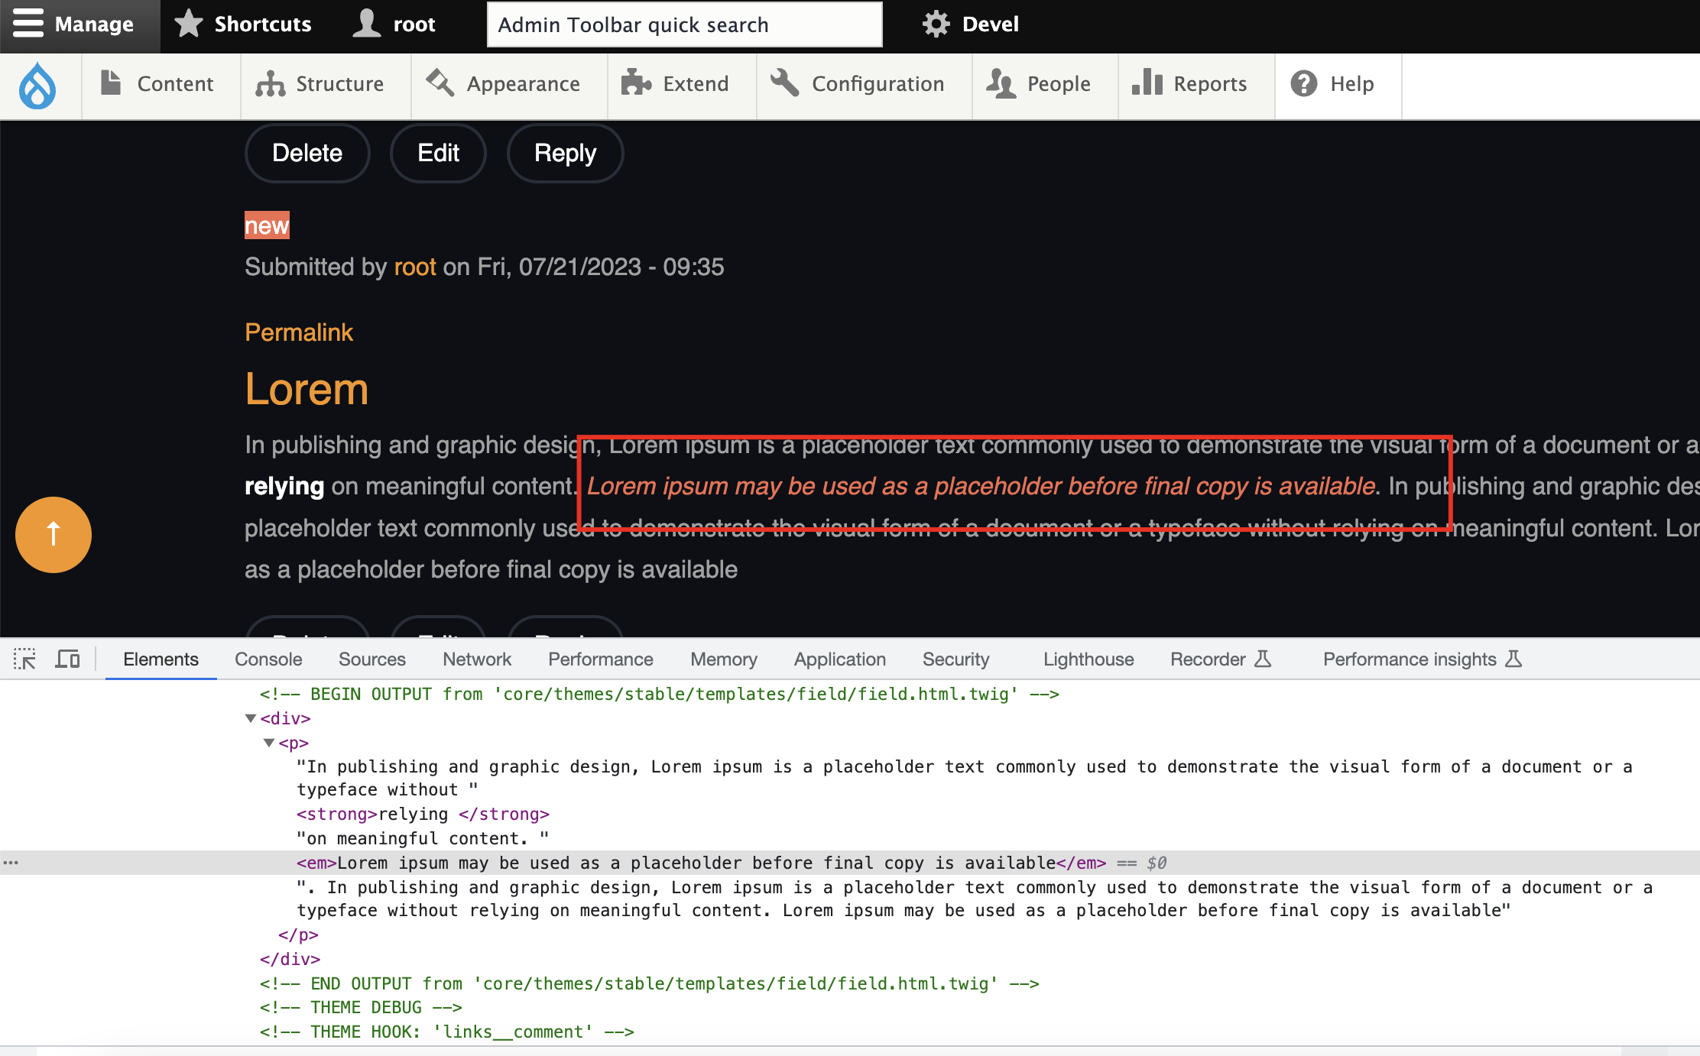Click the Configuration wrench icon
Screen dimensions: 1700x1056
point(784,83)
